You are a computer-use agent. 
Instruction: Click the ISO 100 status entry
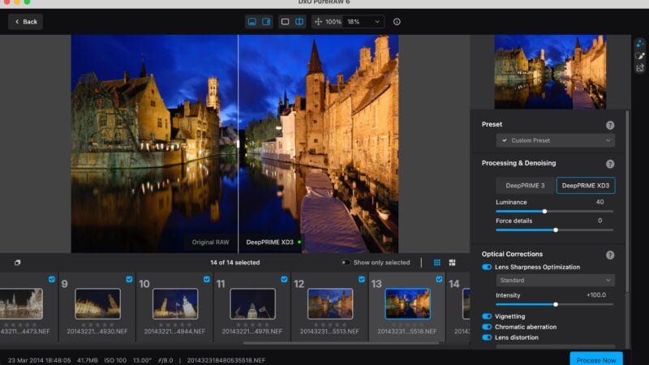(x=115, y=360)
